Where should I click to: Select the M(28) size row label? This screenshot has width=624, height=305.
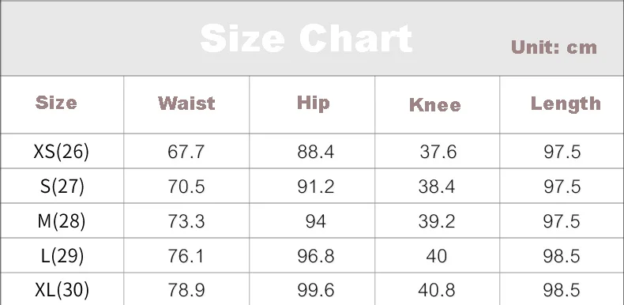(x=62, y=221)
